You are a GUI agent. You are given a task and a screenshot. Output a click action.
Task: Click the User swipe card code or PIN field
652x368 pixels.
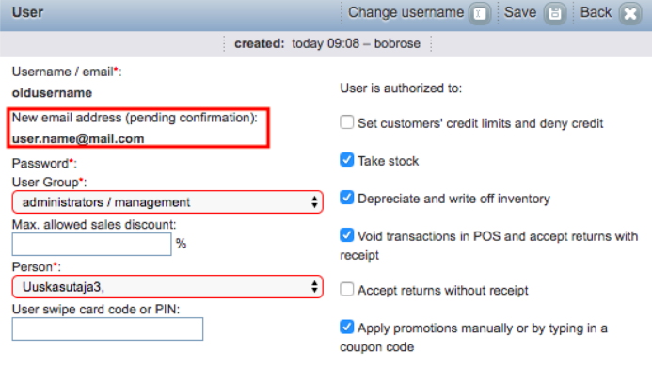click(x=107, y=328)
